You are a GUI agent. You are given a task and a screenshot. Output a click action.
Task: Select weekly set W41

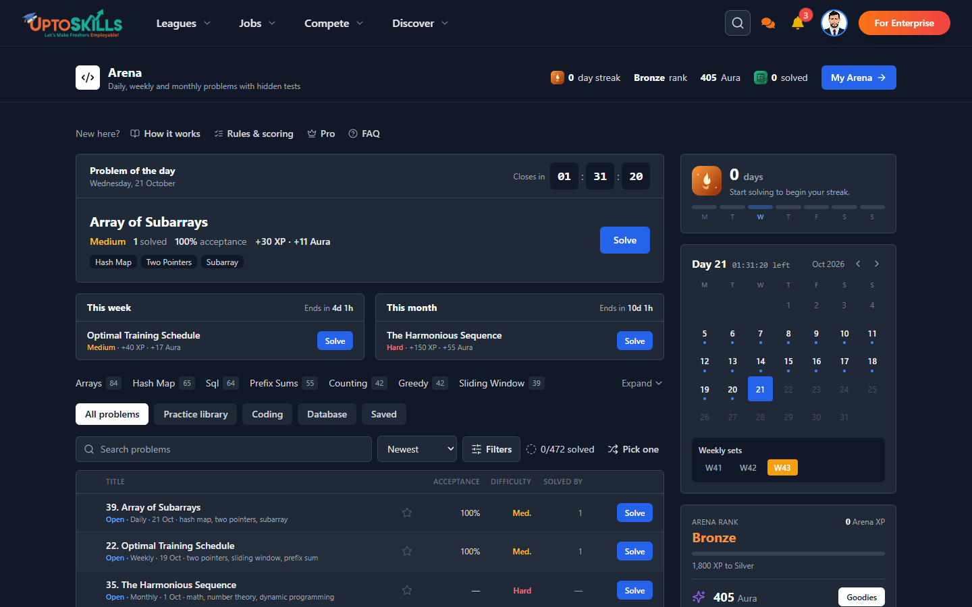(713, 467)
